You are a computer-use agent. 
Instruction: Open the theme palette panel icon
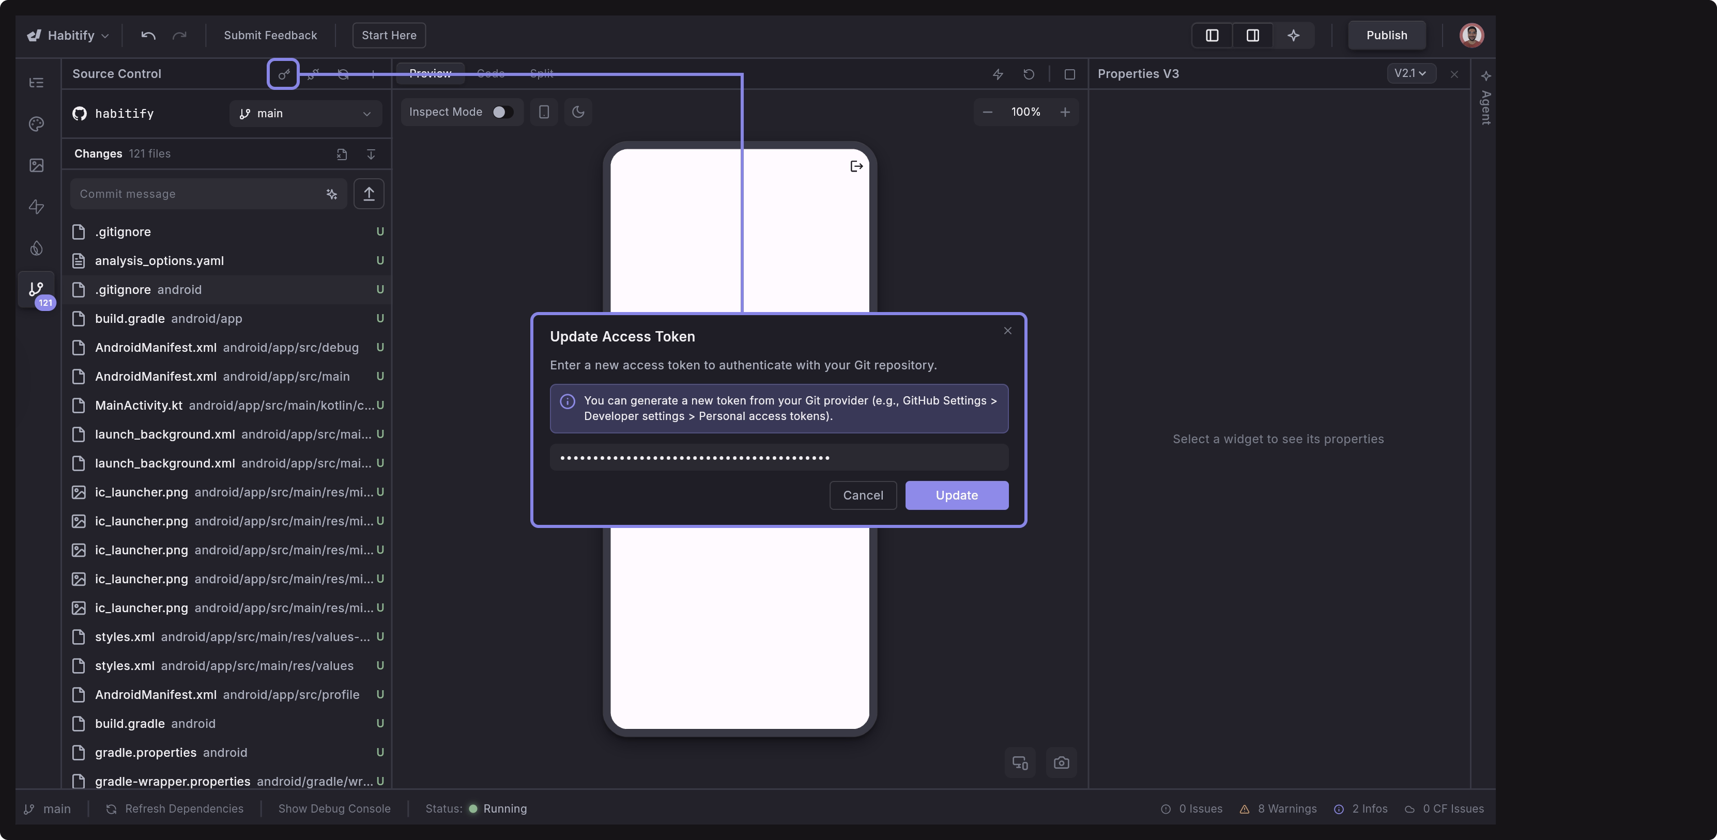click(35, 125)
